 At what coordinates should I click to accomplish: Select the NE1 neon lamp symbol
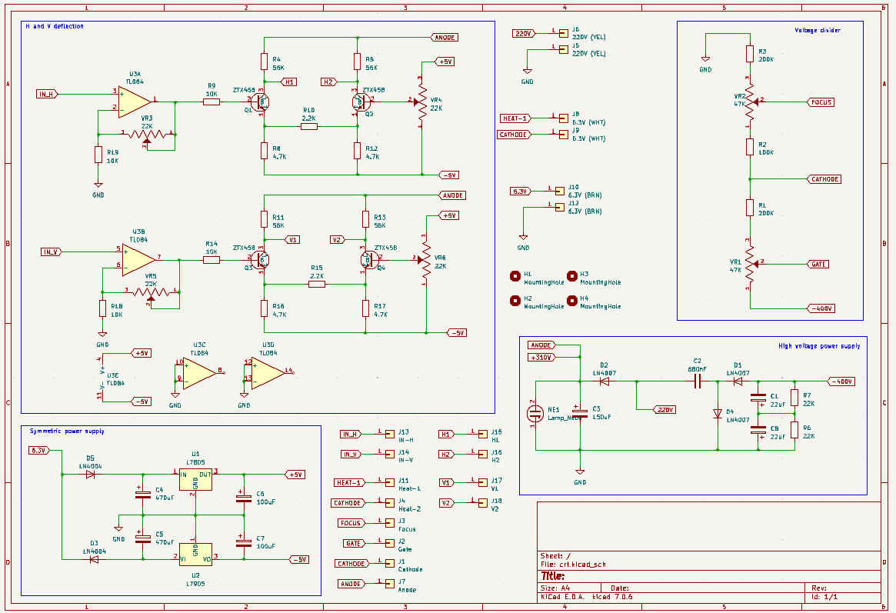[535, 414]
